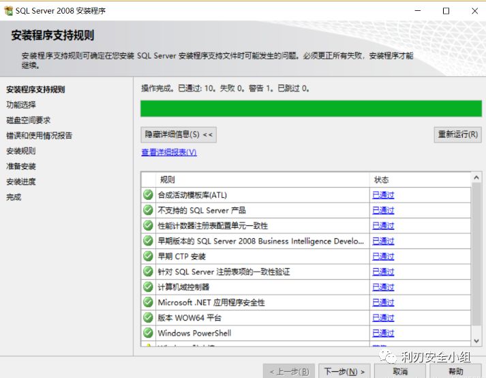Click green check icon beside Windows PowerShell
The width and height of the screenshot is (486, 378).
point(148,333)
